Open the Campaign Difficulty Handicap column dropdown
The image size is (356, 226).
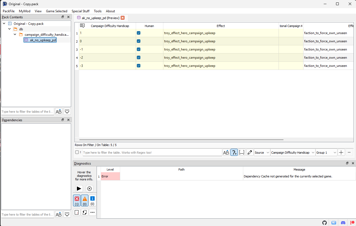coord(293,153)
